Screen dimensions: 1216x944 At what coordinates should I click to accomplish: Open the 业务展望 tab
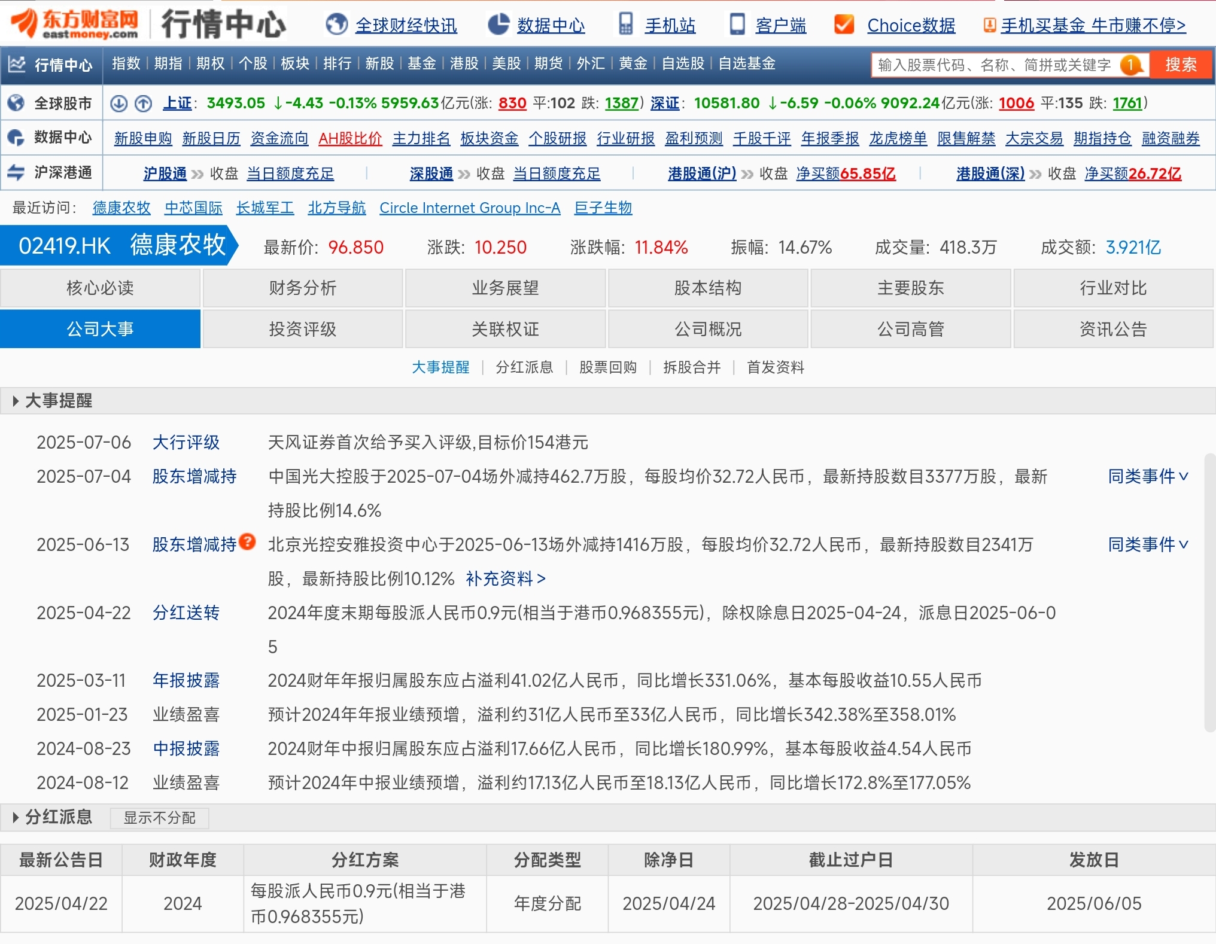[x=506, y=288]
